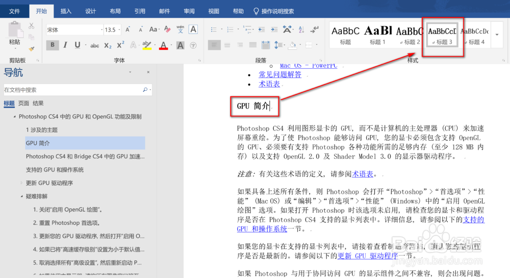Click the Format Painter brush icon
The width and height of the screenshot is (510, 278).
(32, 49)
